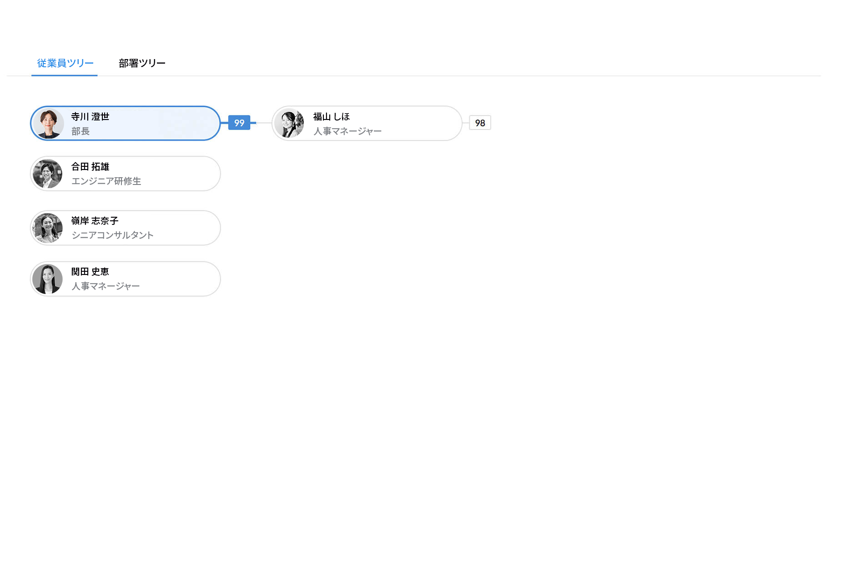Click 関田 史恵's profile photo
The height and width of the screenshot is (568, 855).
point(48,279)
